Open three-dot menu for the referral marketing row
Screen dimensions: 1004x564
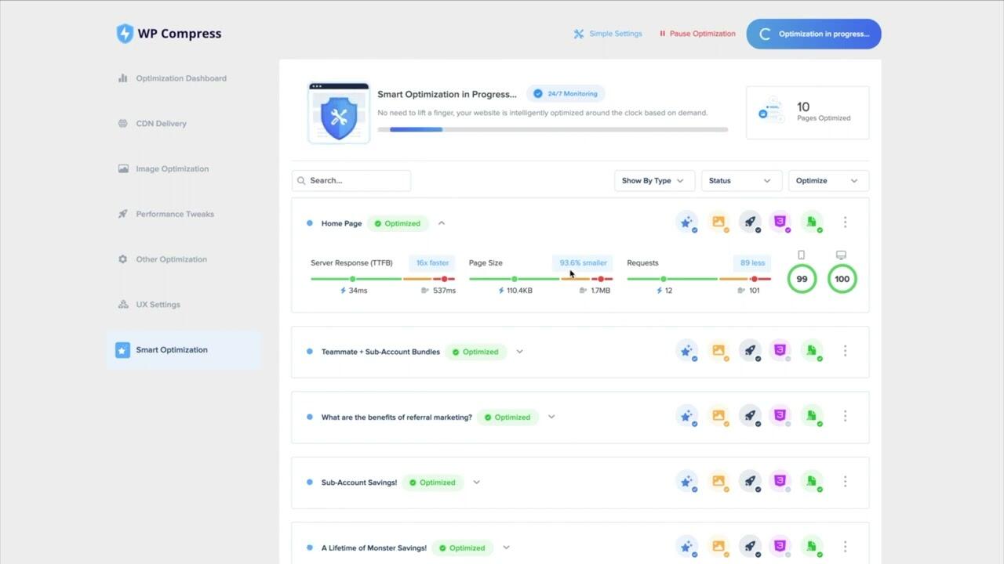point(845,416)
